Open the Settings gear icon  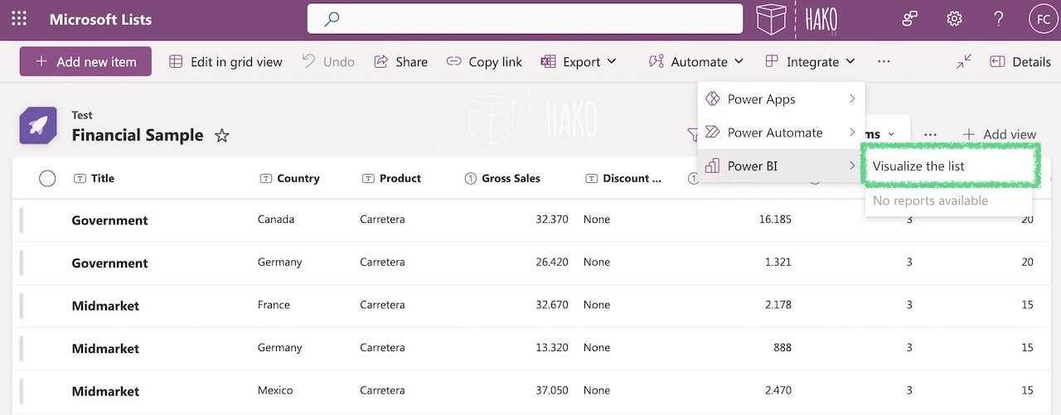(x=954, y=19)
